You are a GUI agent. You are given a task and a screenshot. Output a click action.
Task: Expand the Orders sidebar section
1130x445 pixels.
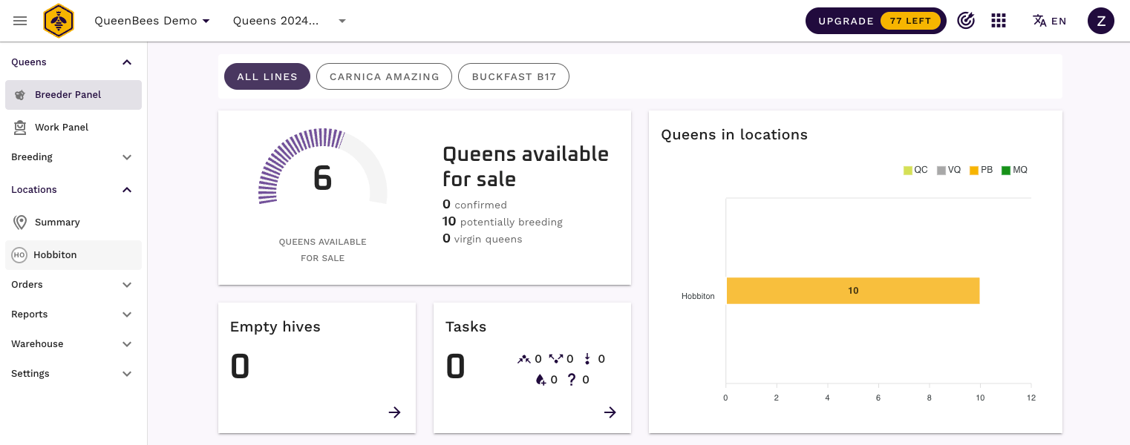coord(72,285)
